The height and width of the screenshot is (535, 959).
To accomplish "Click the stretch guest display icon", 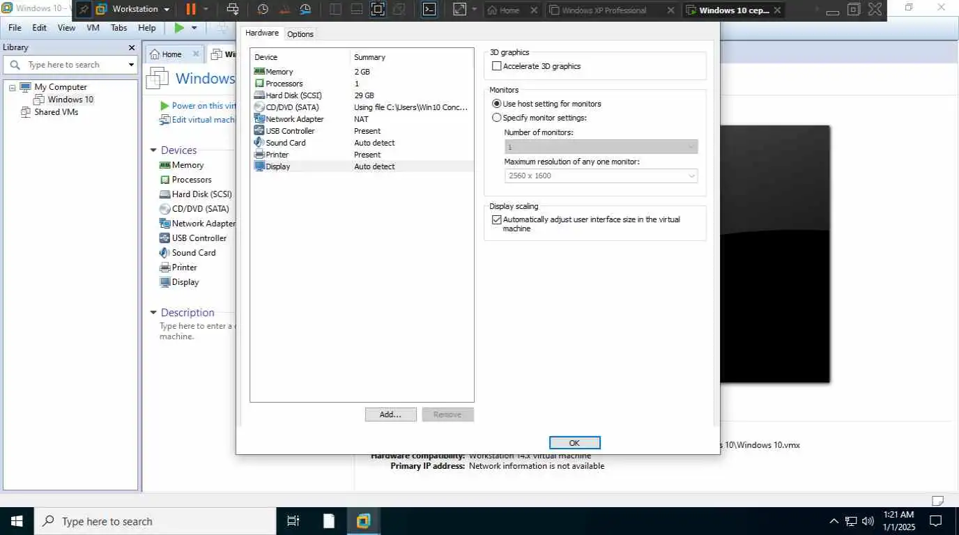I will coord(459,10).
